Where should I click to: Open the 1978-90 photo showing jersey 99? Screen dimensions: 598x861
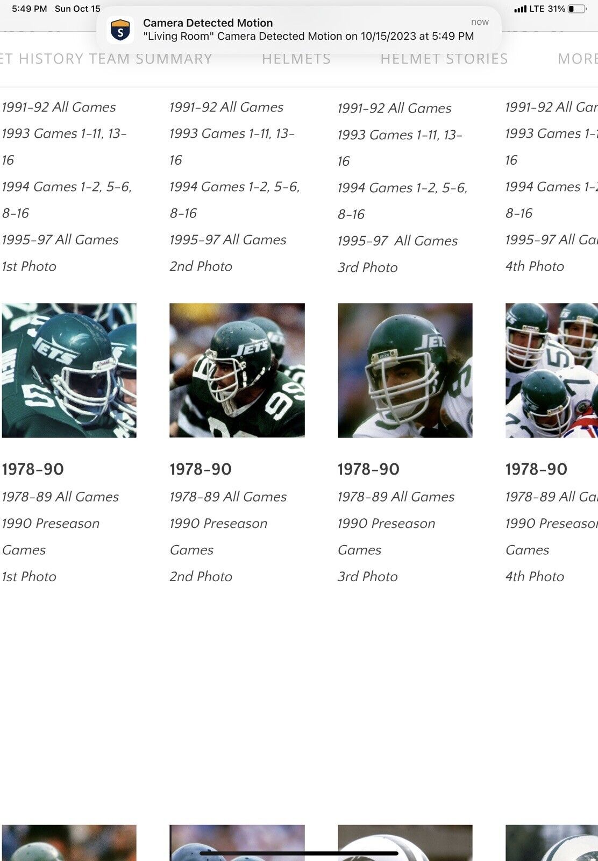click(237, 370)
